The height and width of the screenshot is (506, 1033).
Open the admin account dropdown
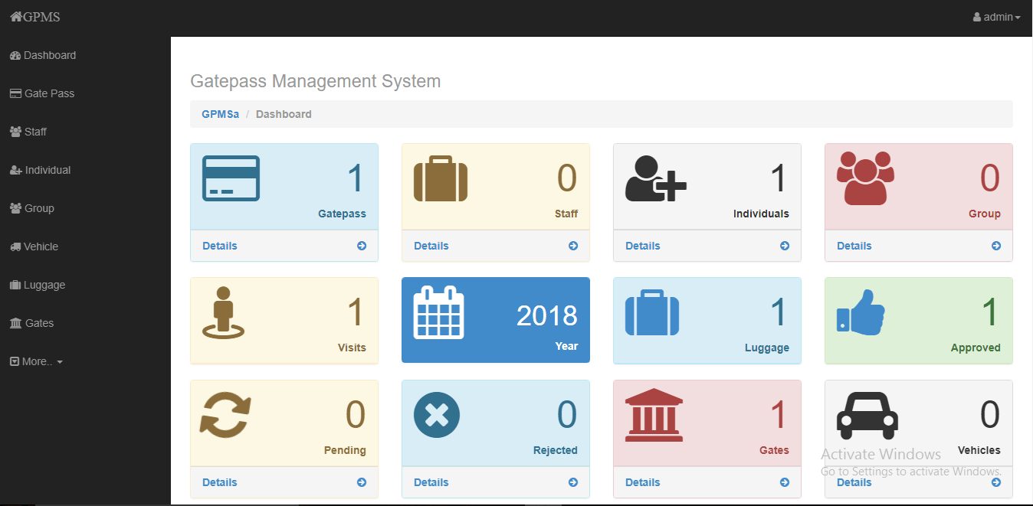pyautogui.click(x=996, y=16)
